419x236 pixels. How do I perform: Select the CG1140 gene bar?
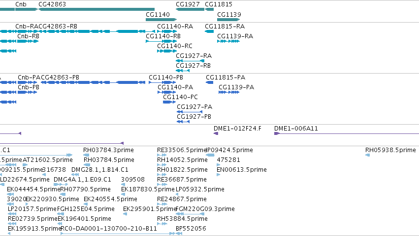pyautogui.click(x=161, y=20)
